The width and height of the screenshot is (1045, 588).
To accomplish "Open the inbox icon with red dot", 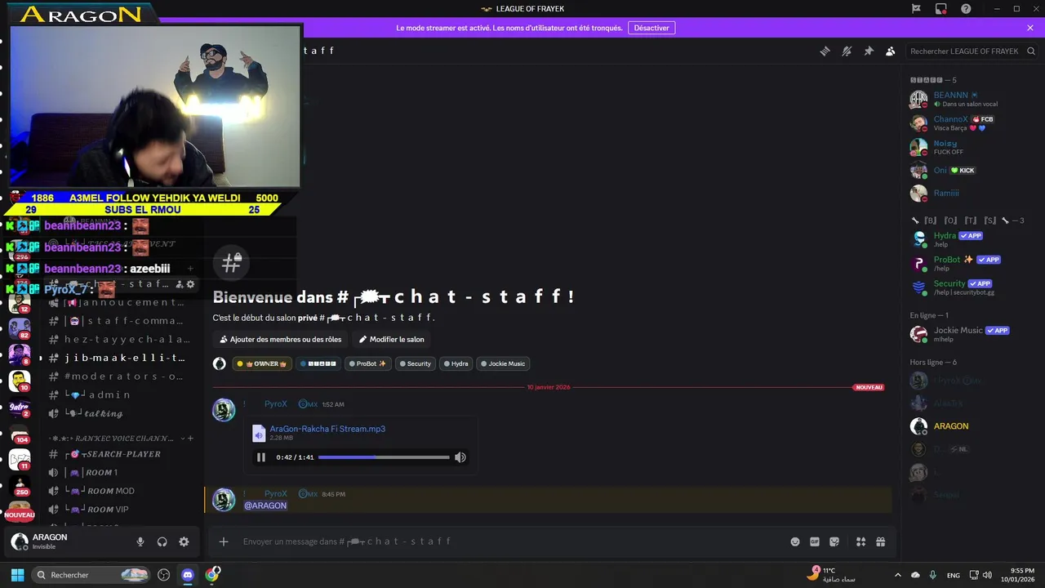I will coord(941,9).
